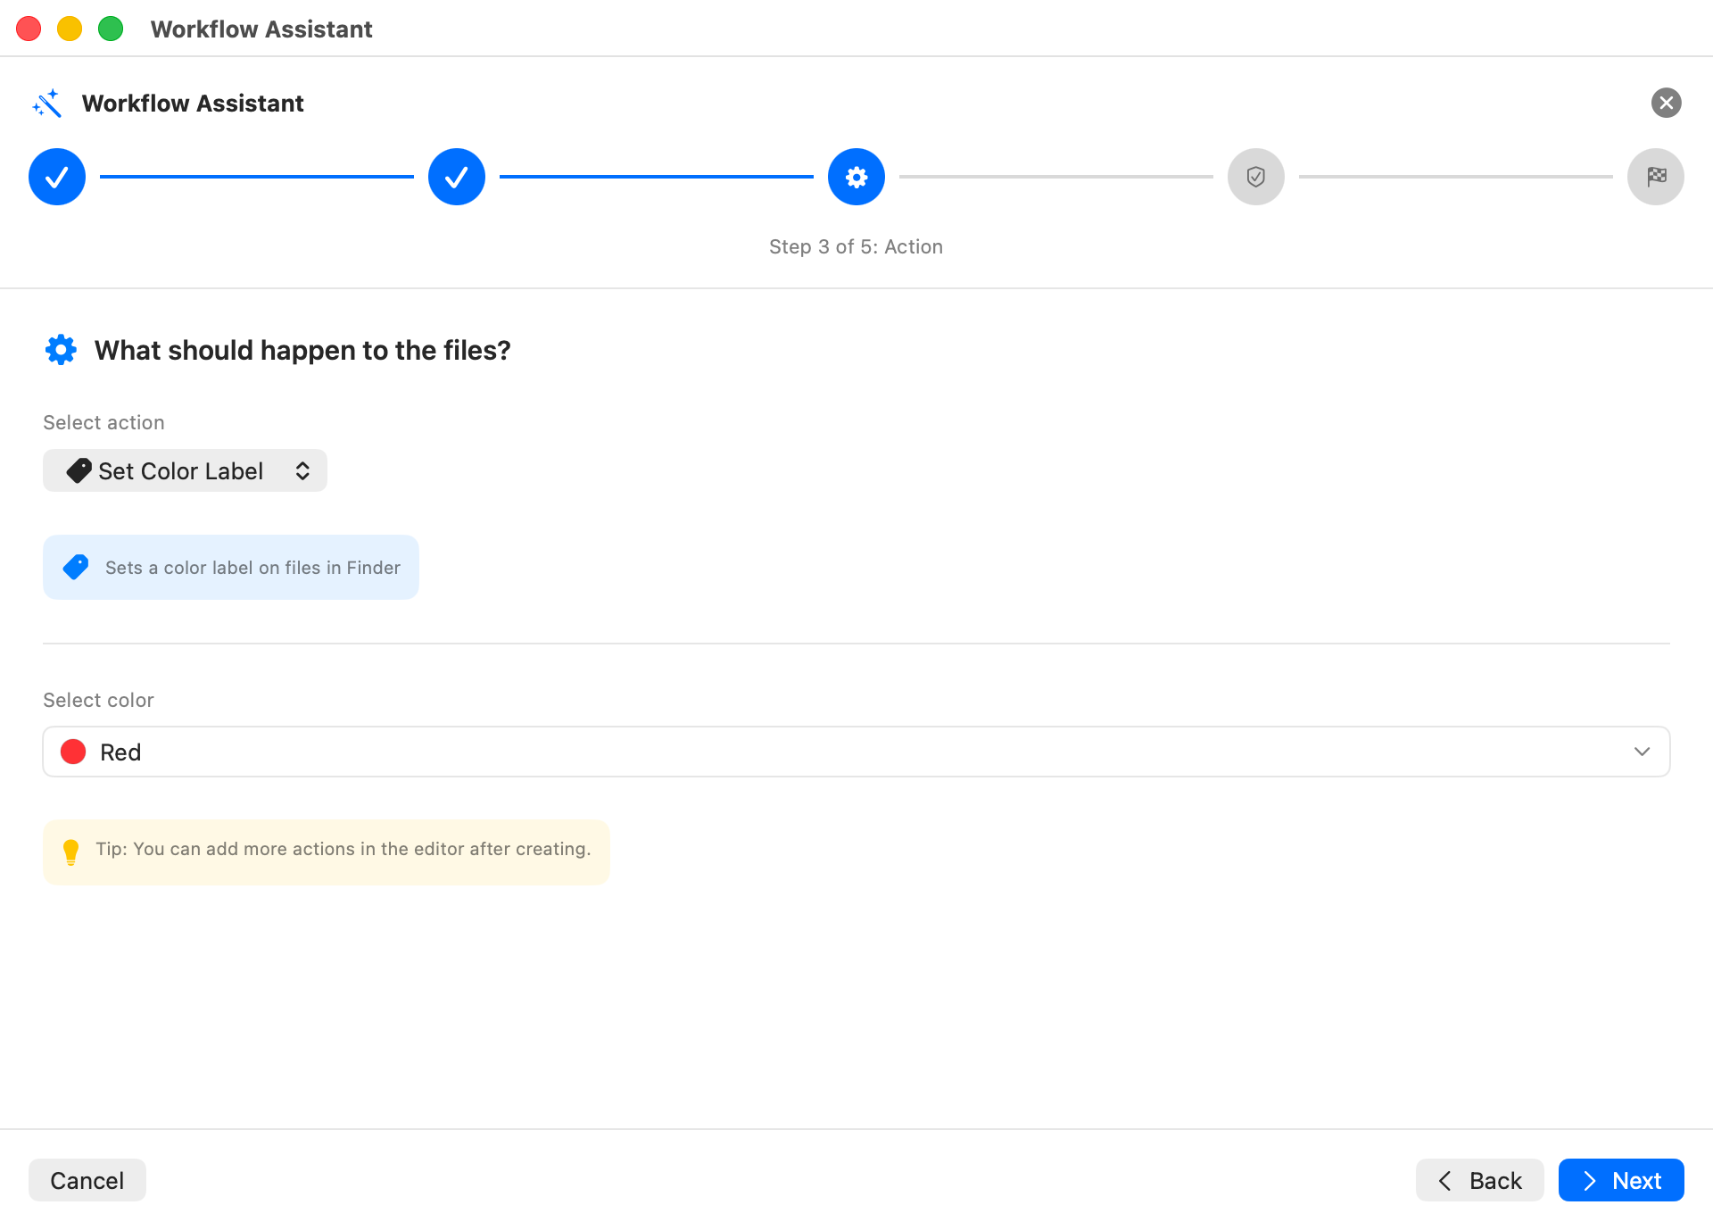Click the magic wand Workflow Assistant icon
The width and height of the screenshot is (1713, 1230).
click(x=47, y=104)
